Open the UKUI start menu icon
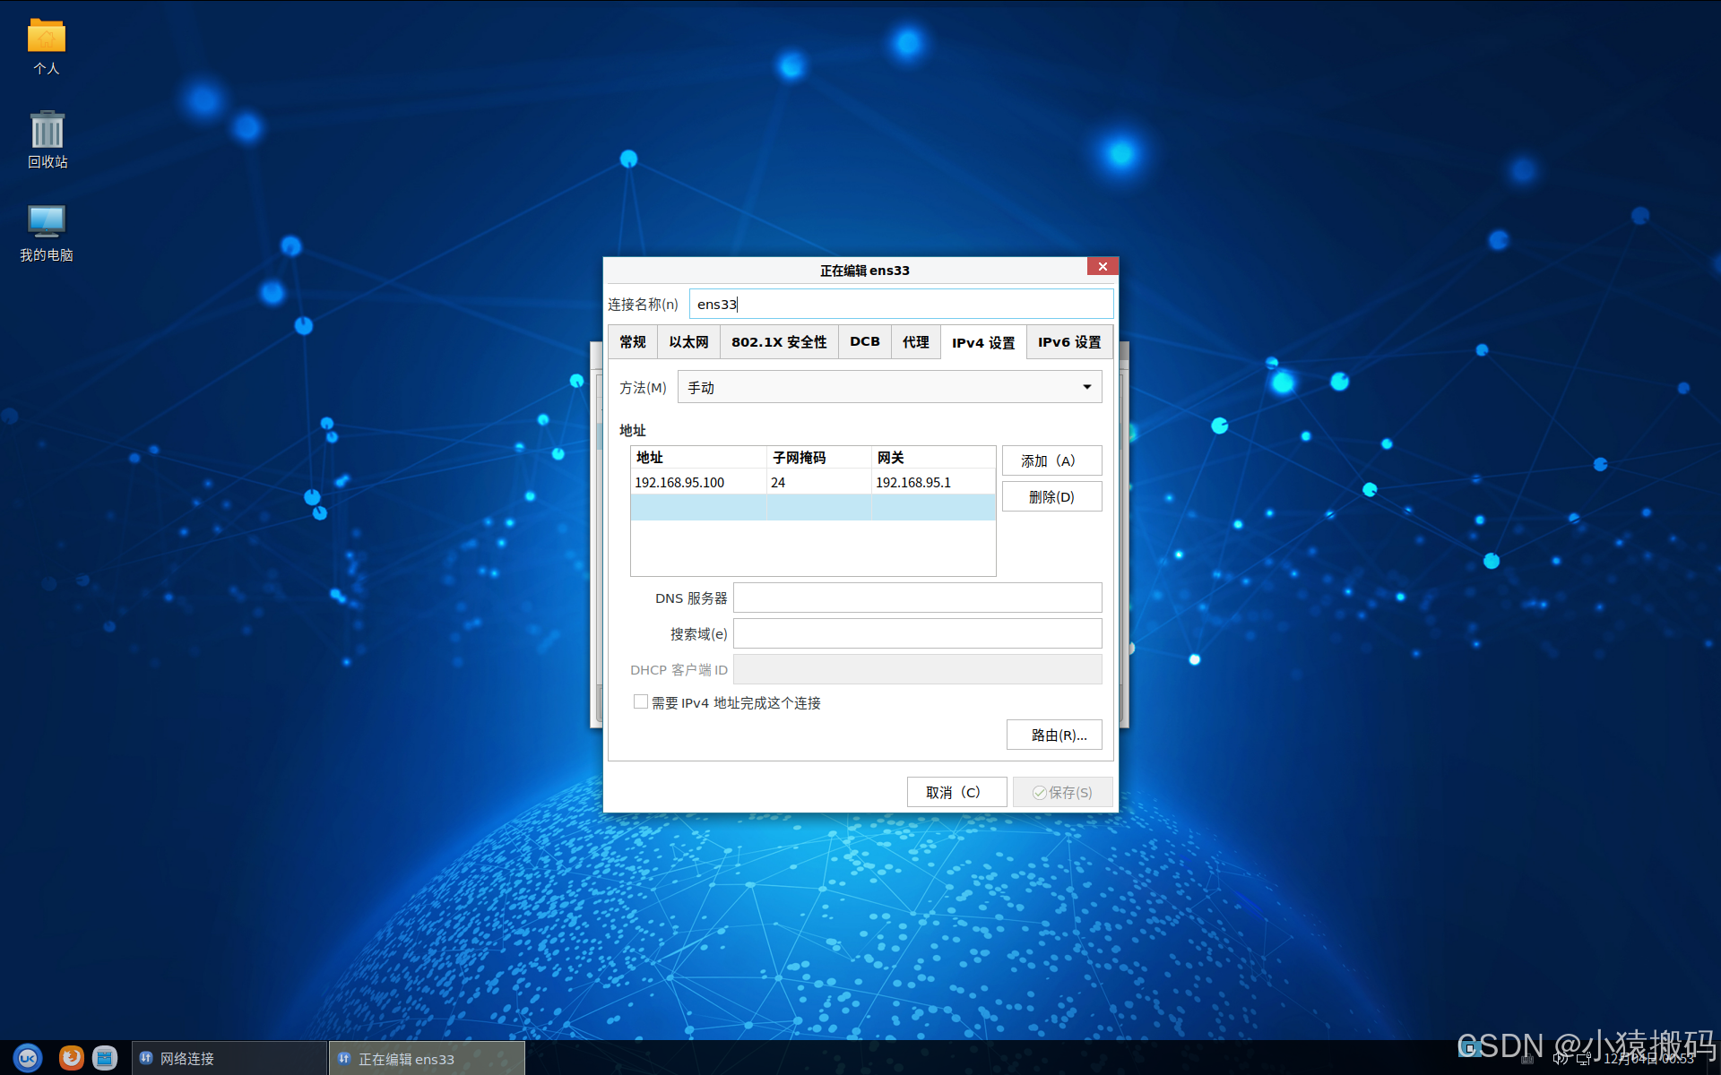 click(x=28, y=1058)
